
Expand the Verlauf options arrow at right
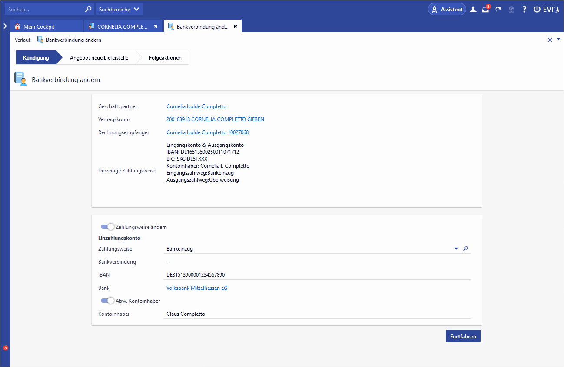(558, 39)
